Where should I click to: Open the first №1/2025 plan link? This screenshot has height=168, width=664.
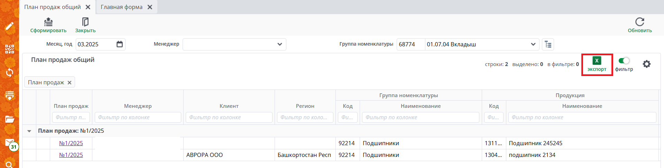pos(71,143)
